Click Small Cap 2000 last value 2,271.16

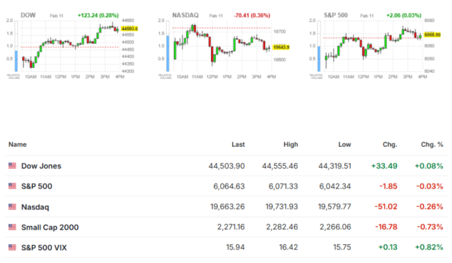coord(231,227)
